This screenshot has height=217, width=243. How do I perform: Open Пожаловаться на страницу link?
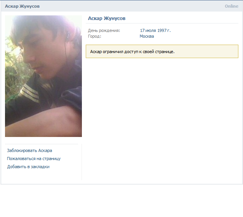click(x=33, y=159)
